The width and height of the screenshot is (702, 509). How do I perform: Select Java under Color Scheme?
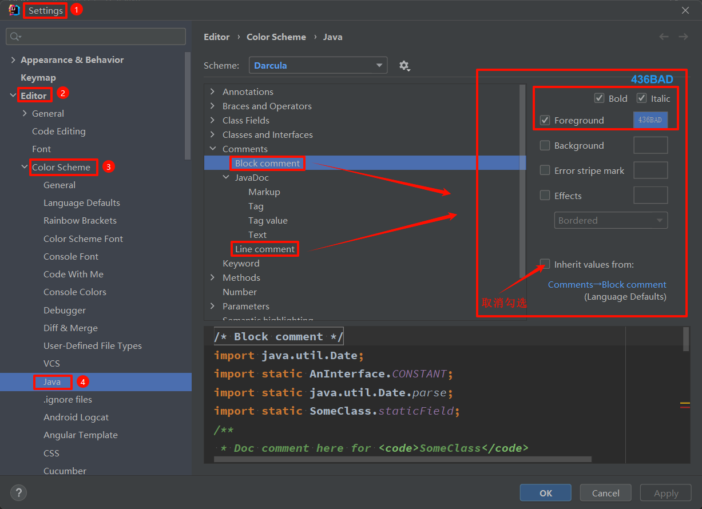pyautogui.click(x=52, y=381)
